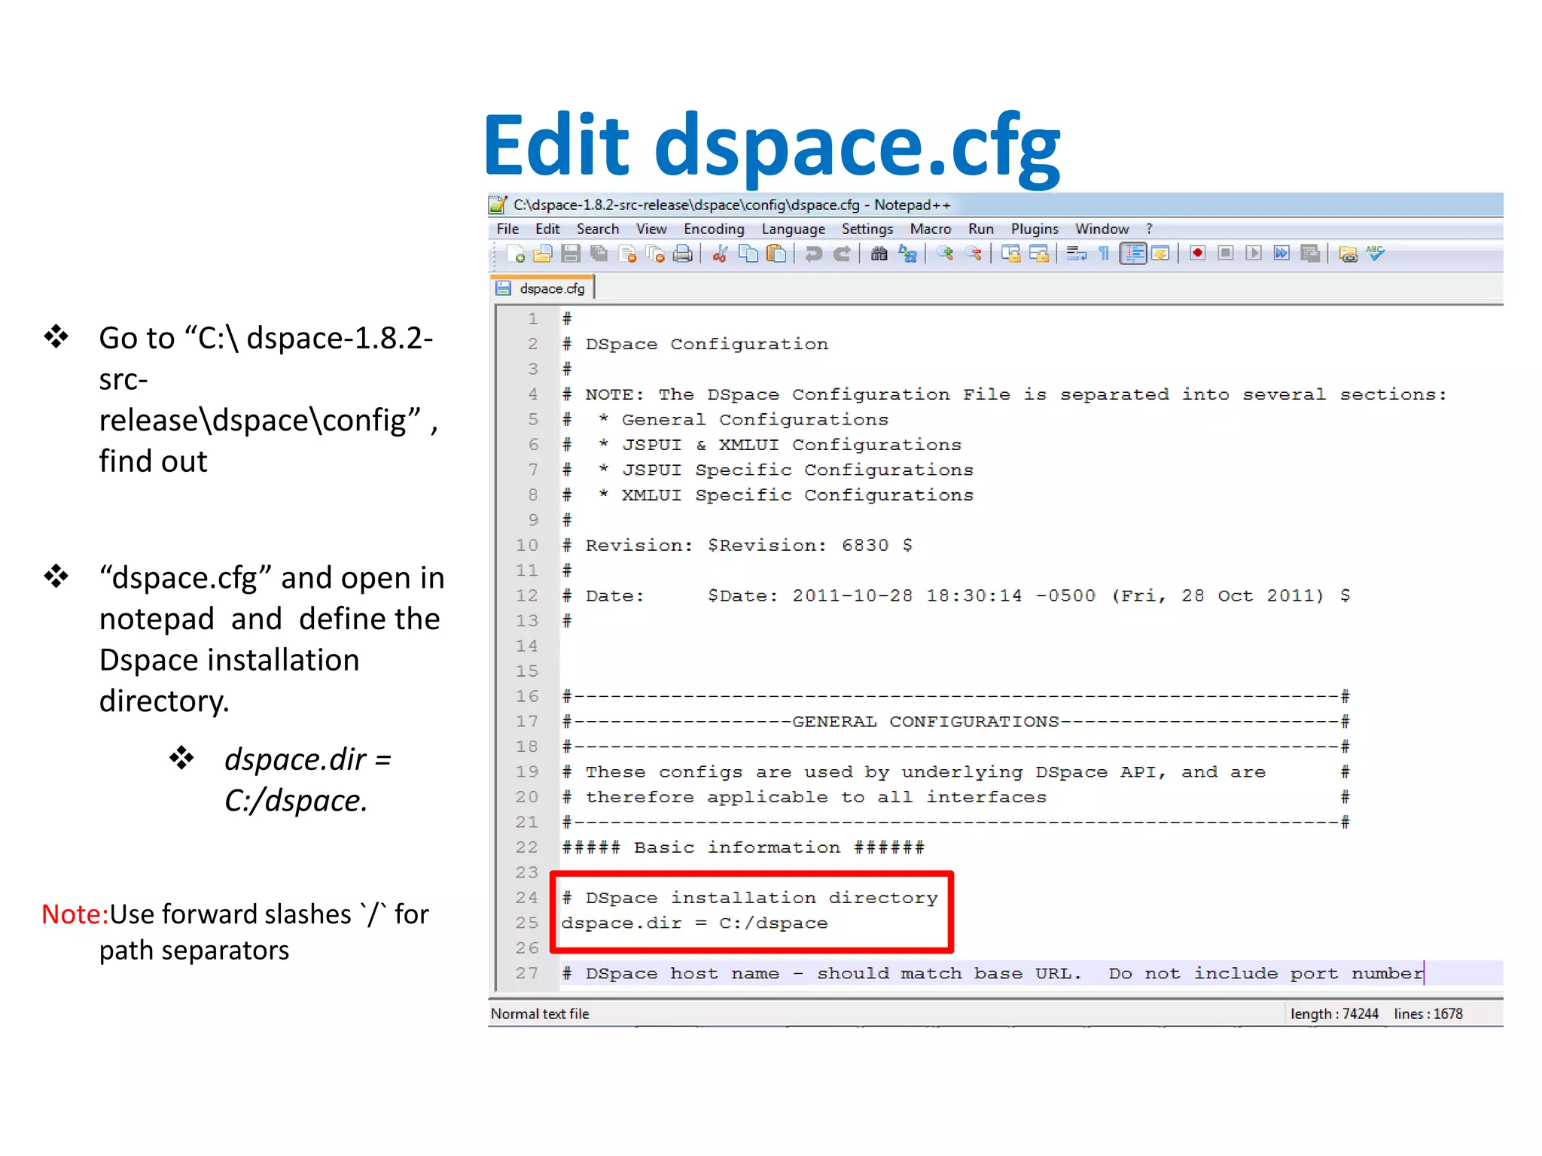Click the Replace icon

(x=908, y=254)
